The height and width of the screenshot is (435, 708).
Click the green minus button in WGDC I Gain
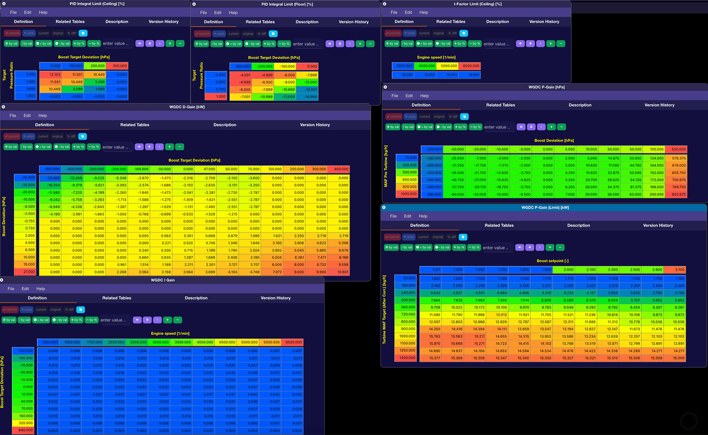pyautogui.click(x=178, y=320)
